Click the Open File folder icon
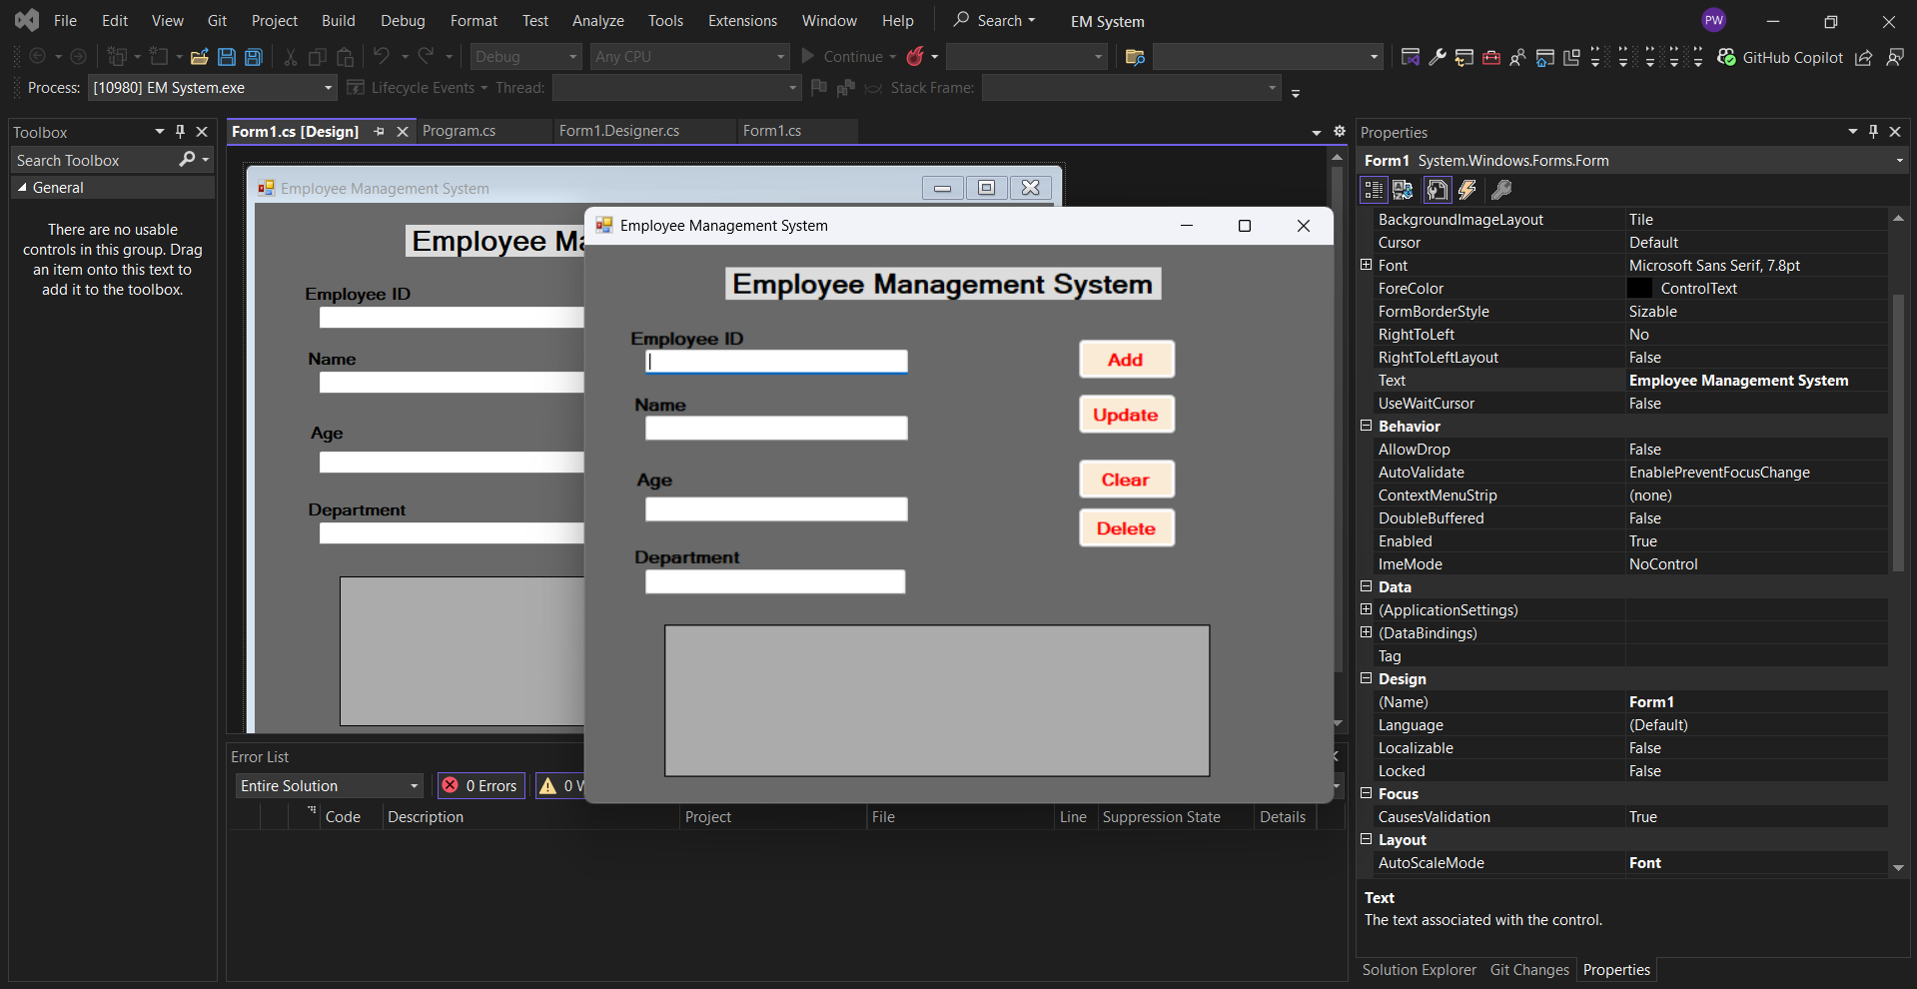The width and height of the screenshot is (1917, 989). (200, 57)
